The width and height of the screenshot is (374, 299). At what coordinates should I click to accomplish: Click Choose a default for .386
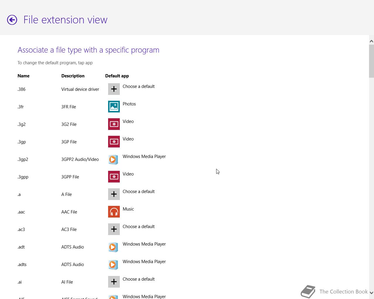click(138, 86)
